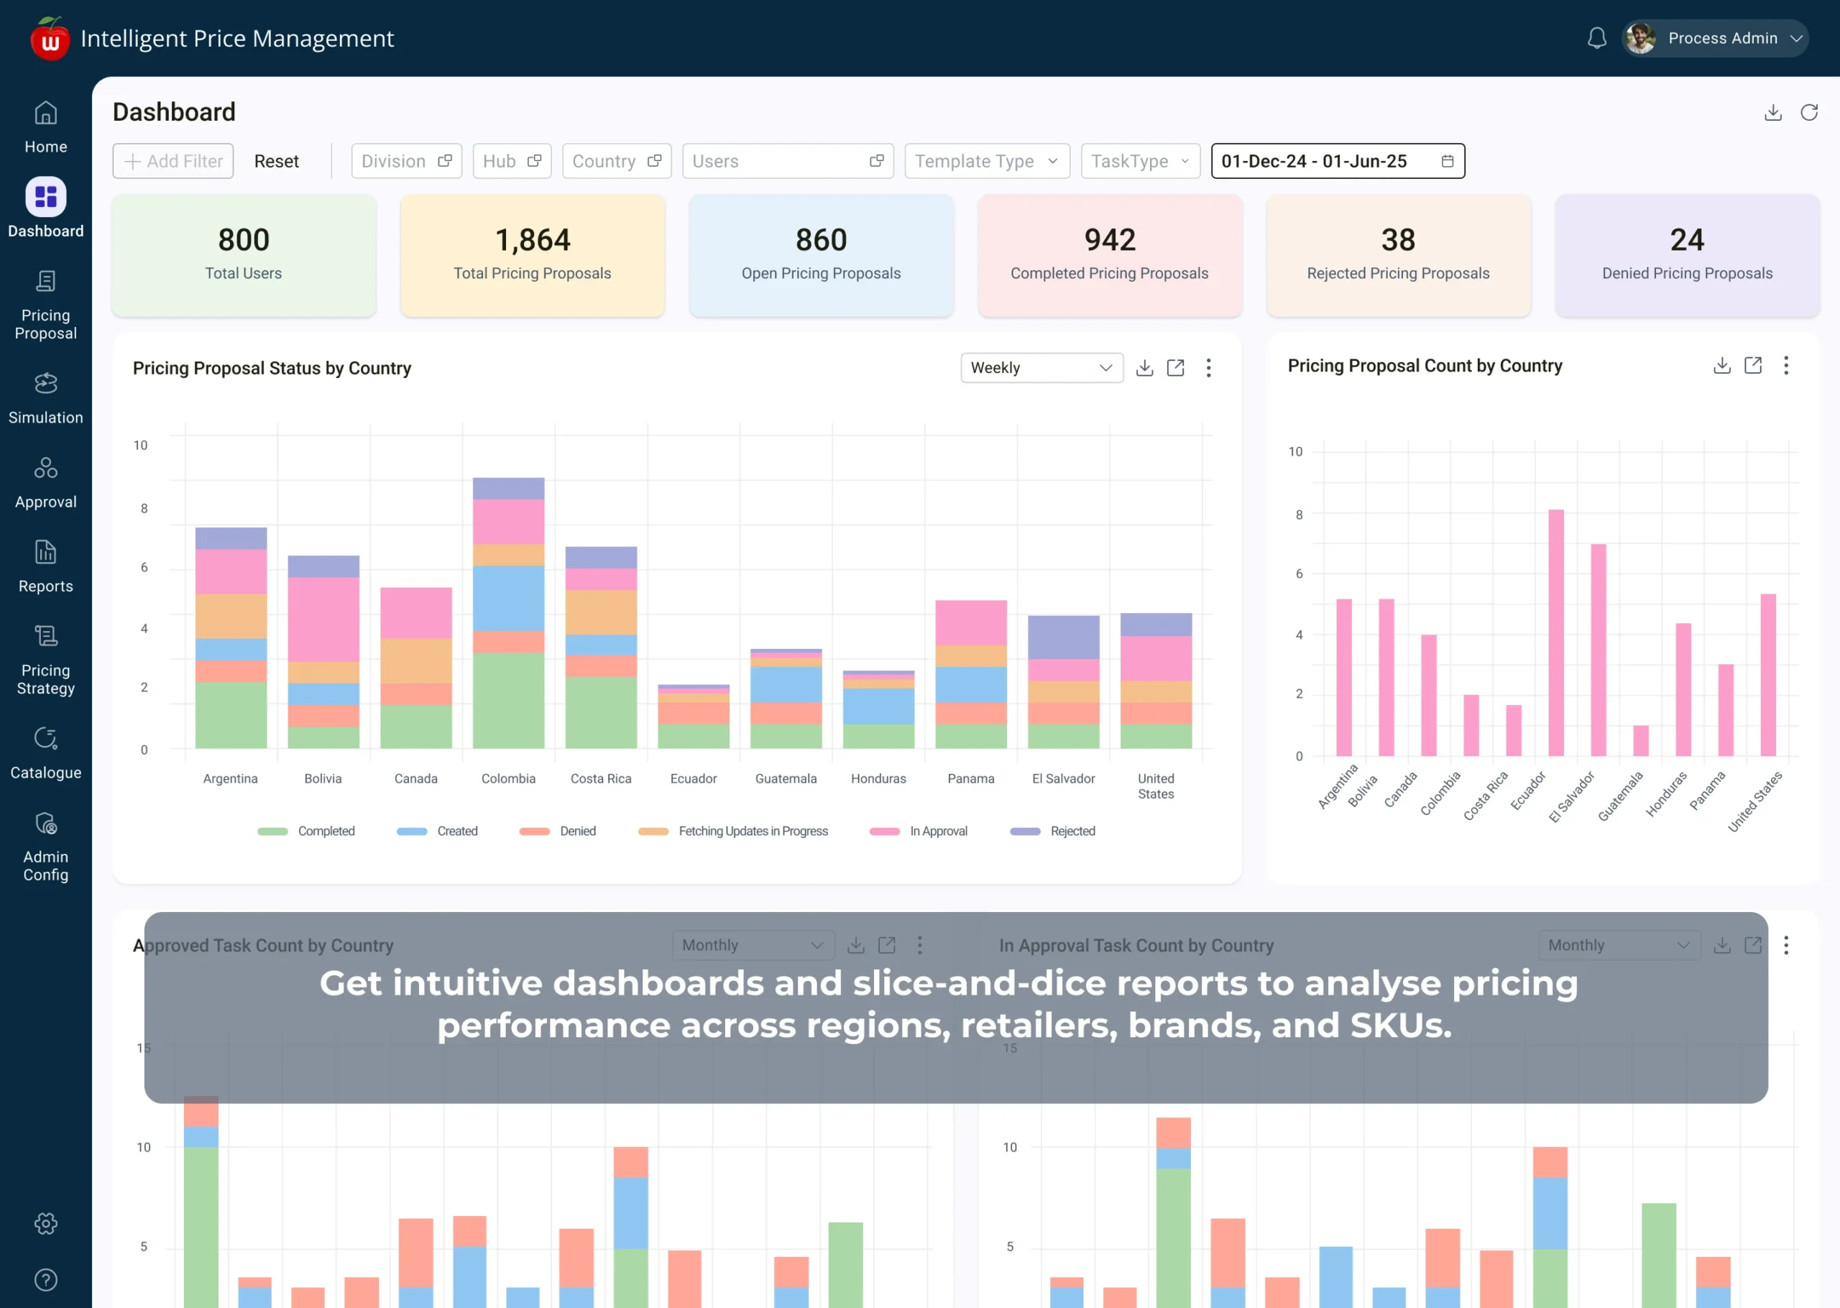Open the notifications bell
1840x1308 pixels.
[1597, 38]
